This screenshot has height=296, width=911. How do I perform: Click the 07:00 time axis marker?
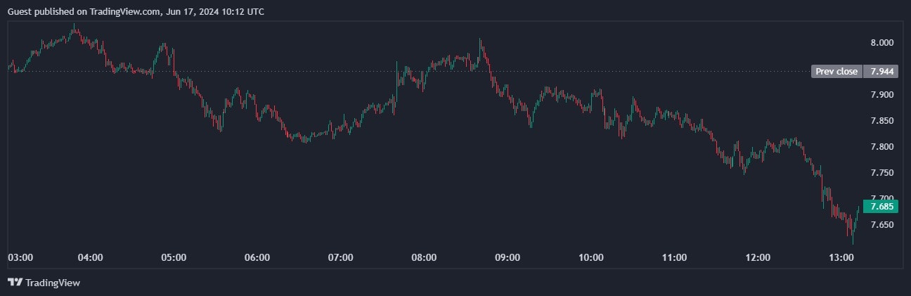(340, 257)
